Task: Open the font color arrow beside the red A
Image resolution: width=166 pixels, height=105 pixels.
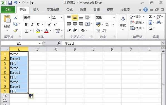Action: coord(50,31)
